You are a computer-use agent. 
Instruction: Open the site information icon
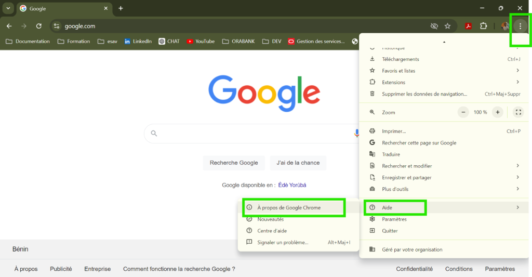pos(57,26)
